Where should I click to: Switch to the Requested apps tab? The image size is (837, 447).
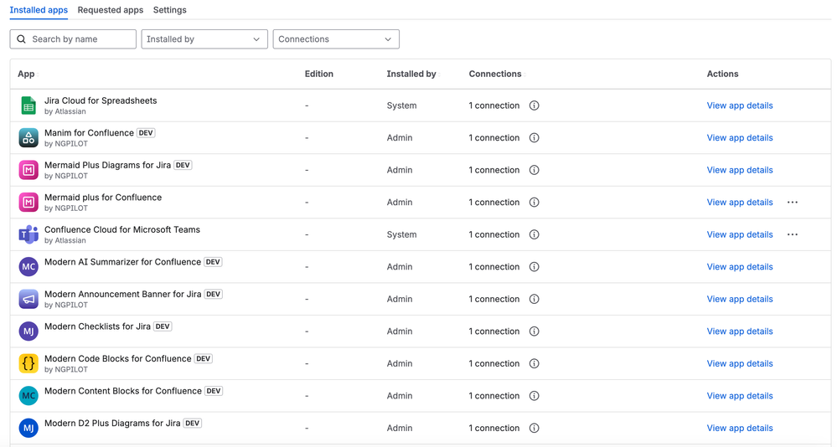[x=111, y=10]
